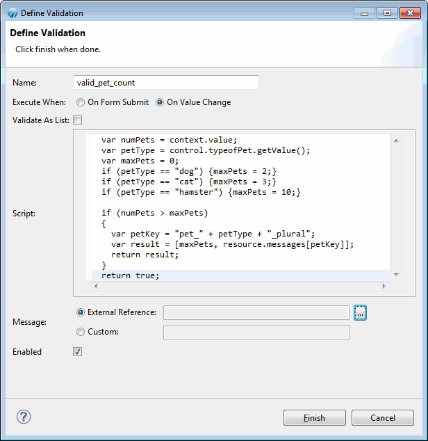Maximize the Define Validation dialog window
428x441 pixels.
pos(387,13)
